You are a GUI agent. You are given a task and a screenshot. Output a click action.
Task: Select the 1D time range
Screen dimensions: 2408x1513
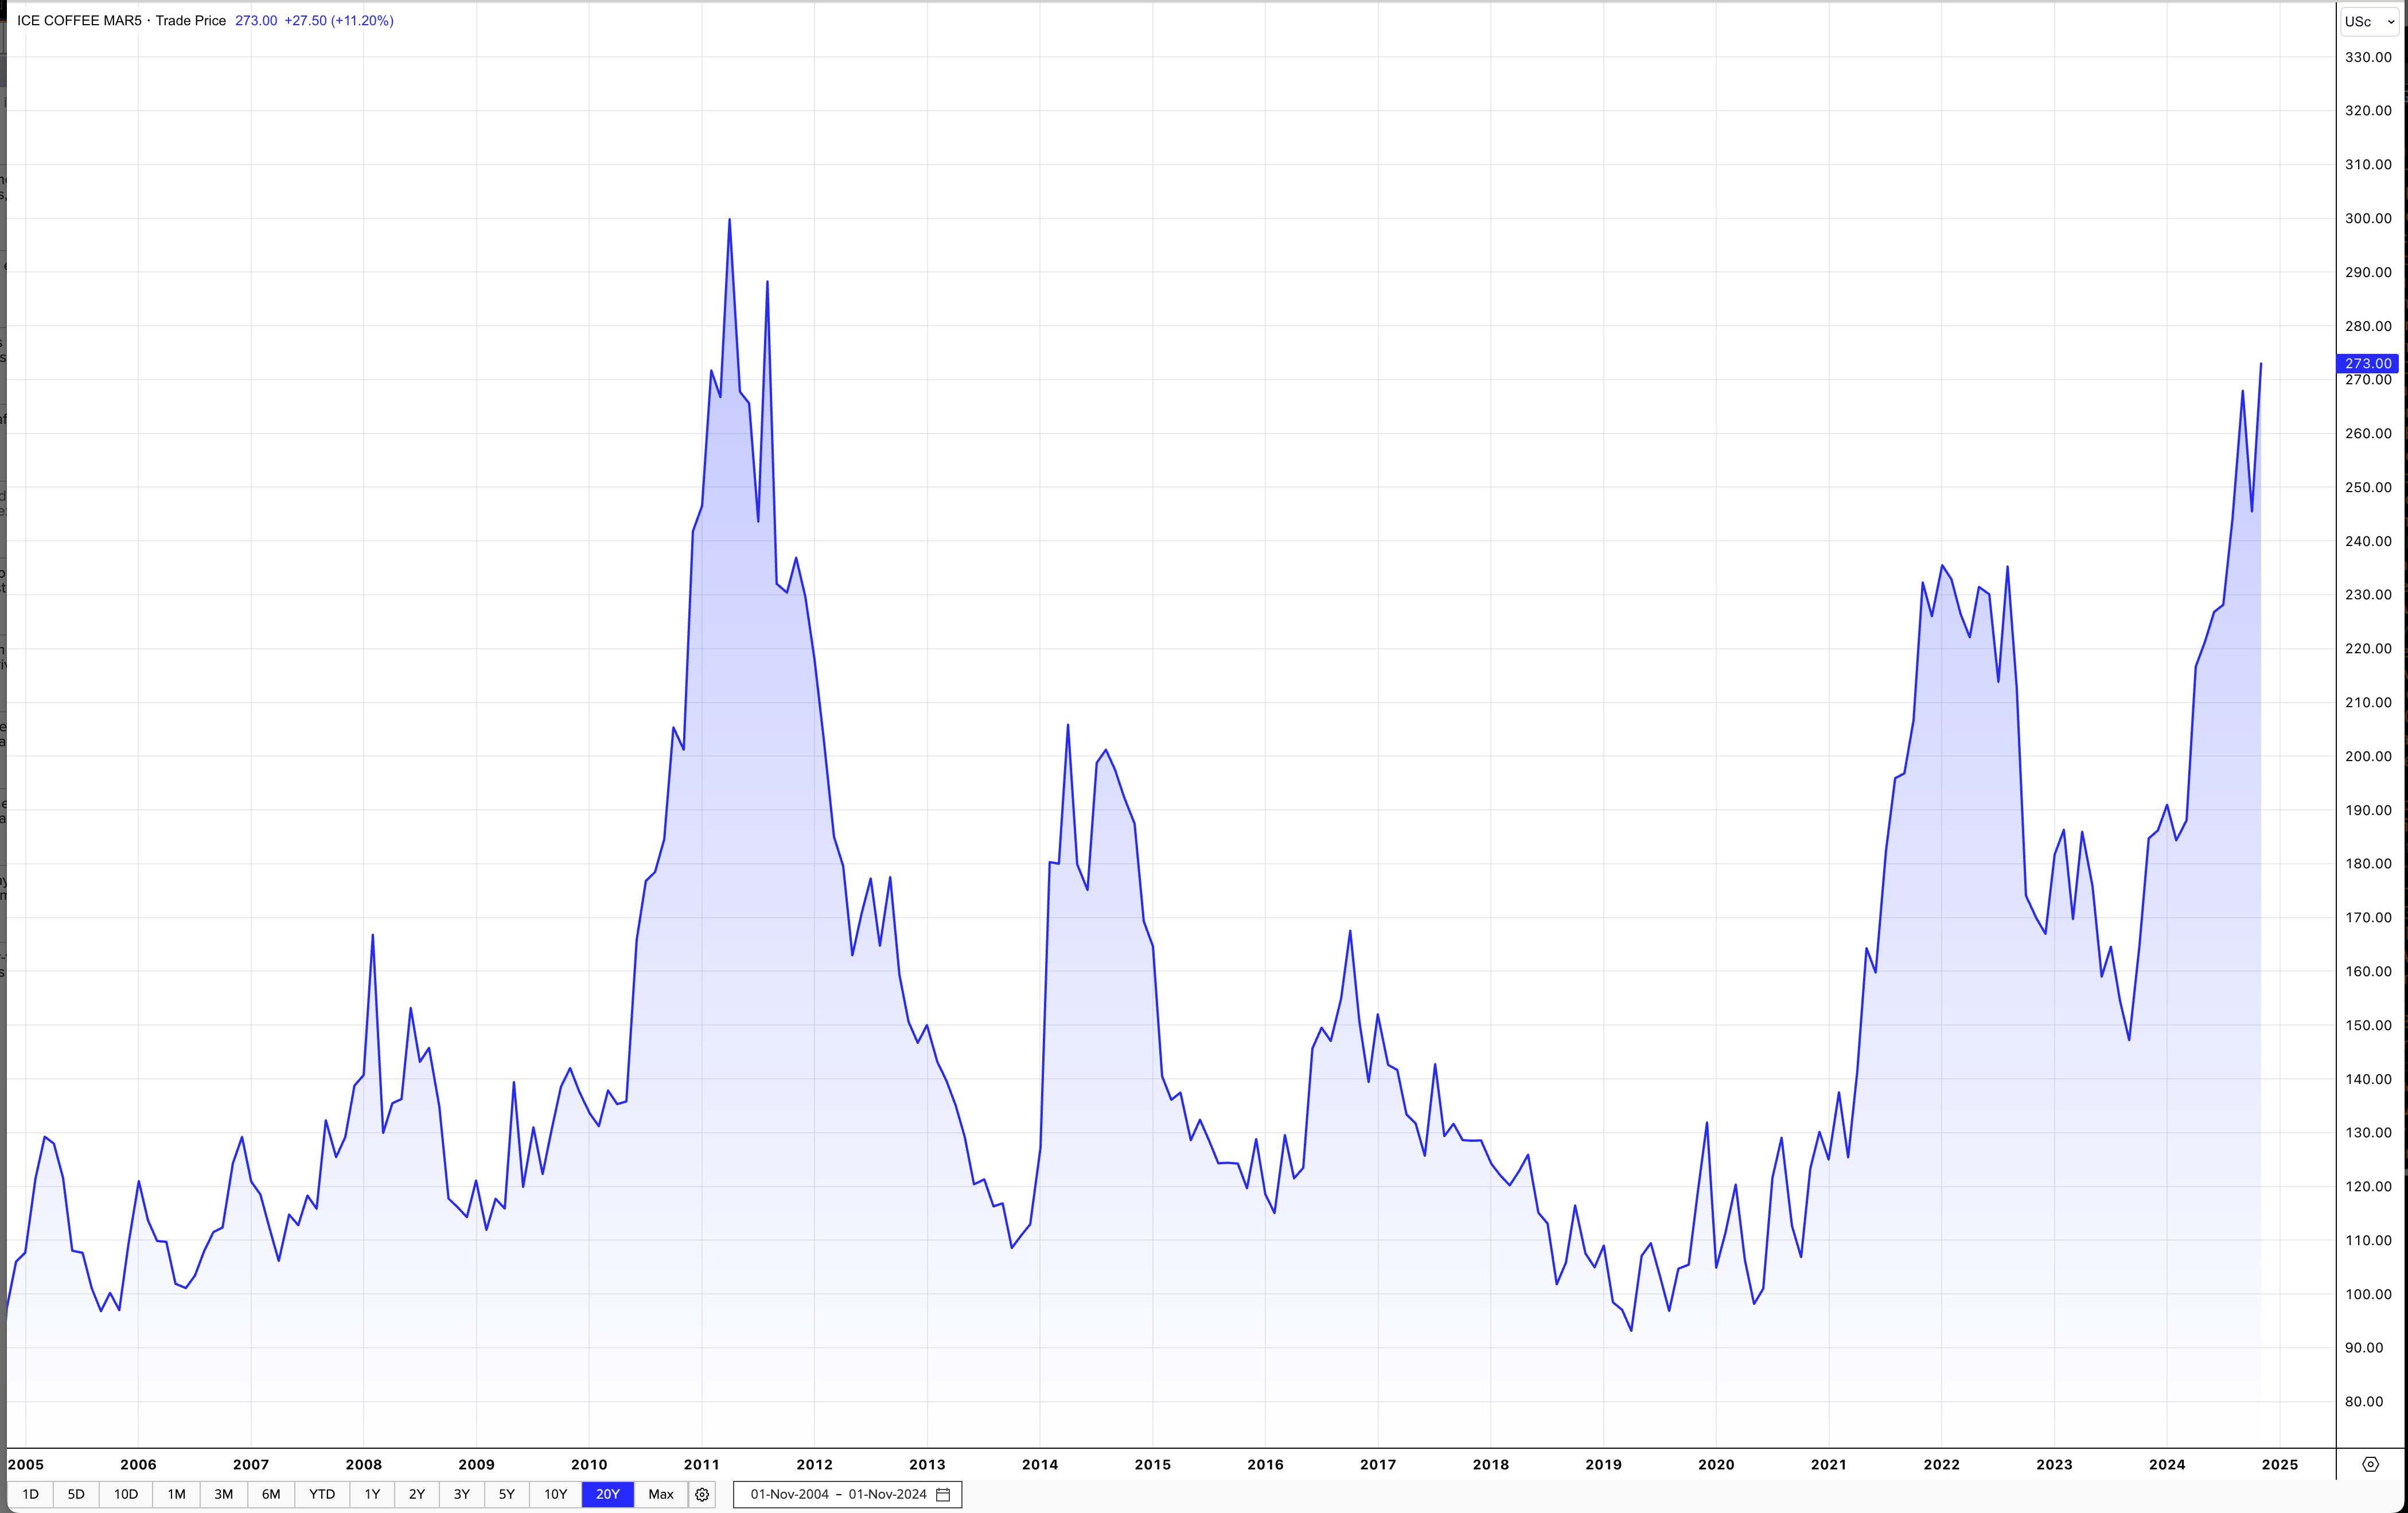click(x=30, y=1494)
